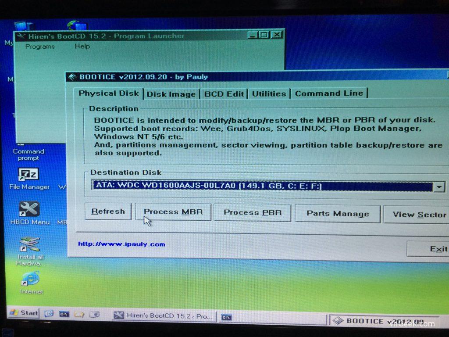Viewport: 449px width, 337px height.
Task: Switch to the Disk Image tab
Action: 171,94
